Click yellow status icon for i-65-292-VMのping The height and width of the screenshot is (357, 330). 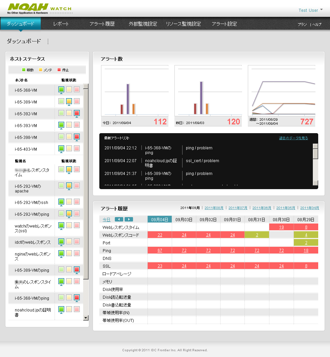tap(69, 213)
